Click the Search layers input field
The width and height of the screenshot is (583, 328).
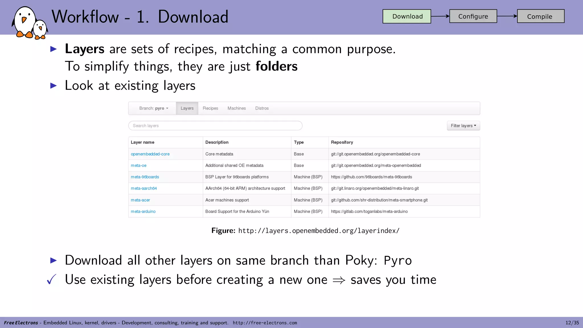click(x=215, y=126)
